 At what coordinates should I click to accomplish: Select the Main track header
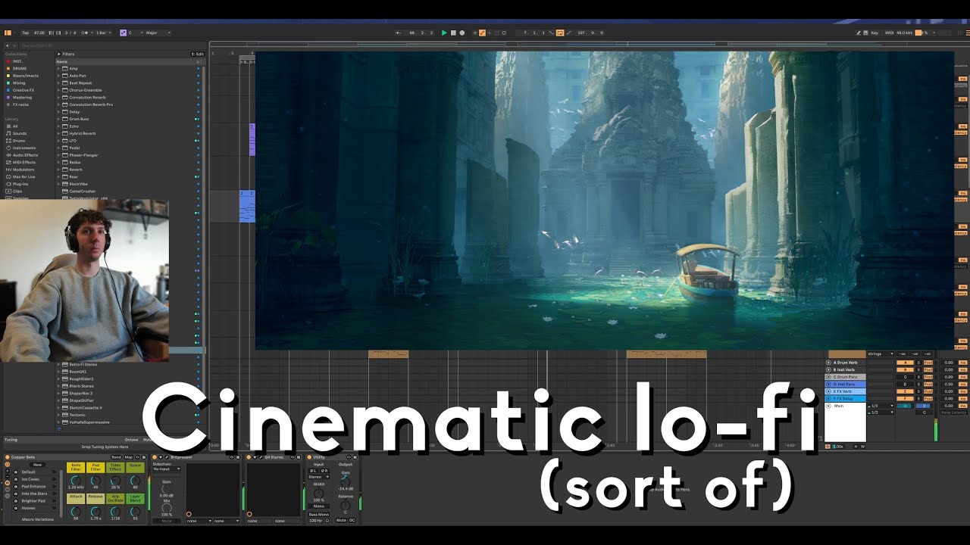coord(845,406)
